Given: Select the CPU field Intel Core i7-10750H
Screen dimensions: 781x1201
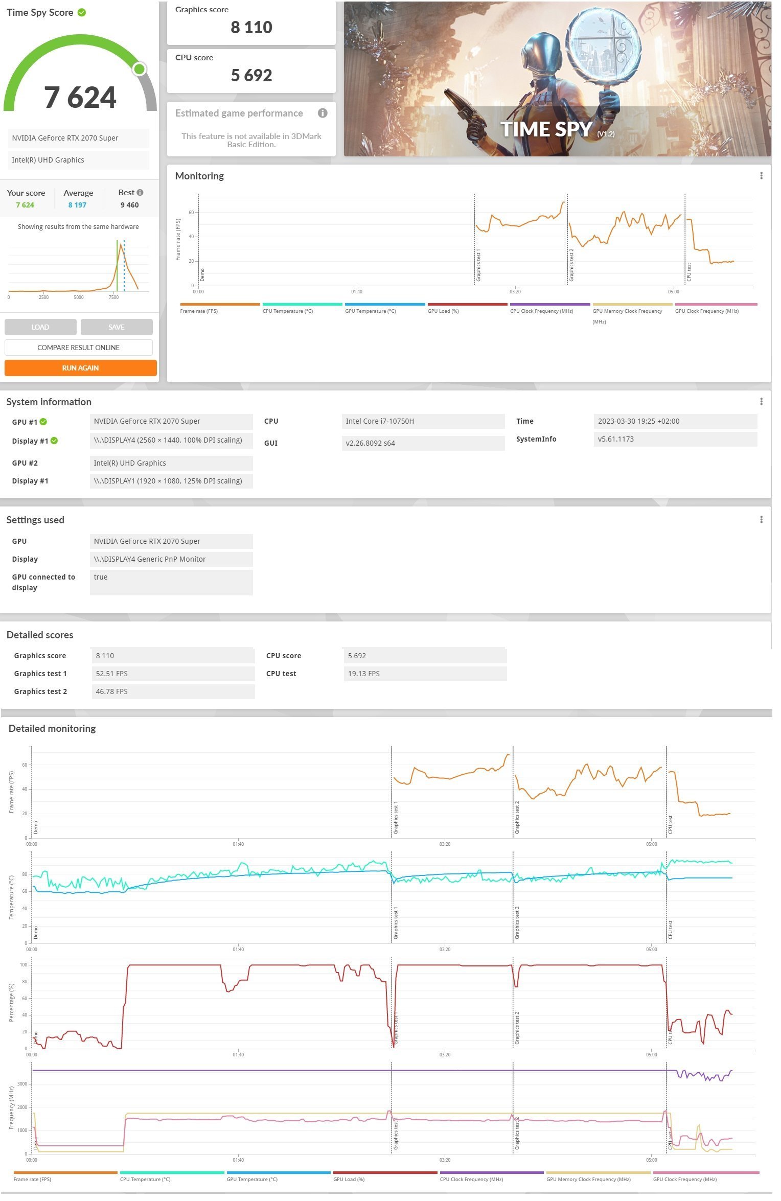Looking at the screenshot, I should click(423, 421).
